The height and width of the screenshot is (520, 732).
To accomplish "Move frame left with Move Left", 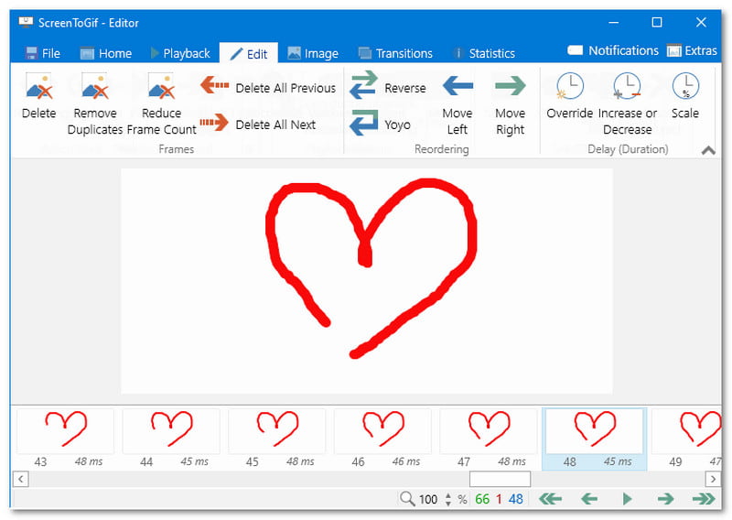I will click(457, 87).
